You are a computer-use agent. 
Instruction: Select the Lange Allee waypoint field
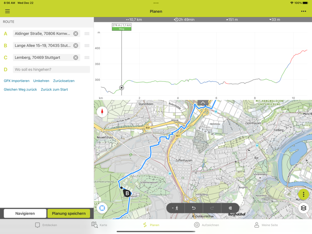46,45
